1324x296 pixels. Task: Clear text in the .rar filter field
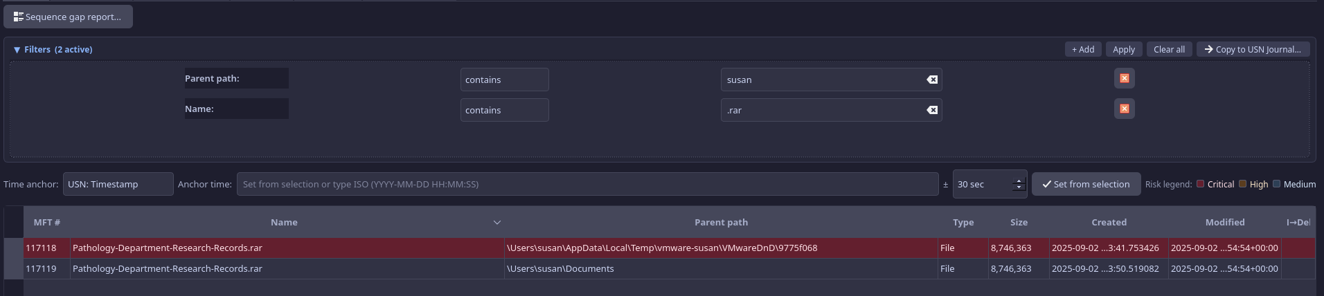point(932,110)
